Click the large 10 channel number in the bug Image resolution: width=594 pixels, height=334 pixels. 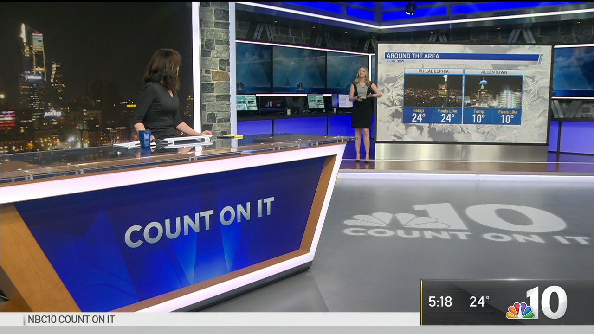547,302
